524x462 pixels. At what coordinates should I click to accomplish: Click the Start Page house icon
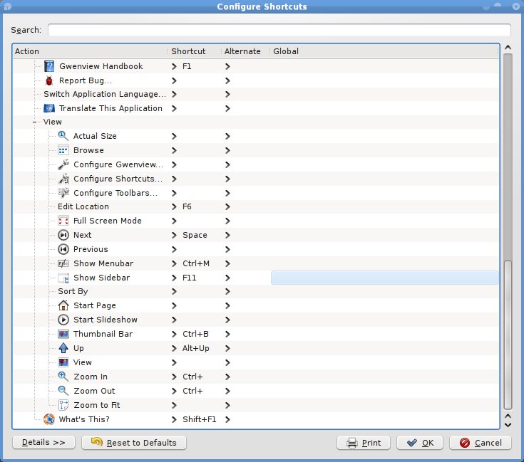(x=63, y=305)
